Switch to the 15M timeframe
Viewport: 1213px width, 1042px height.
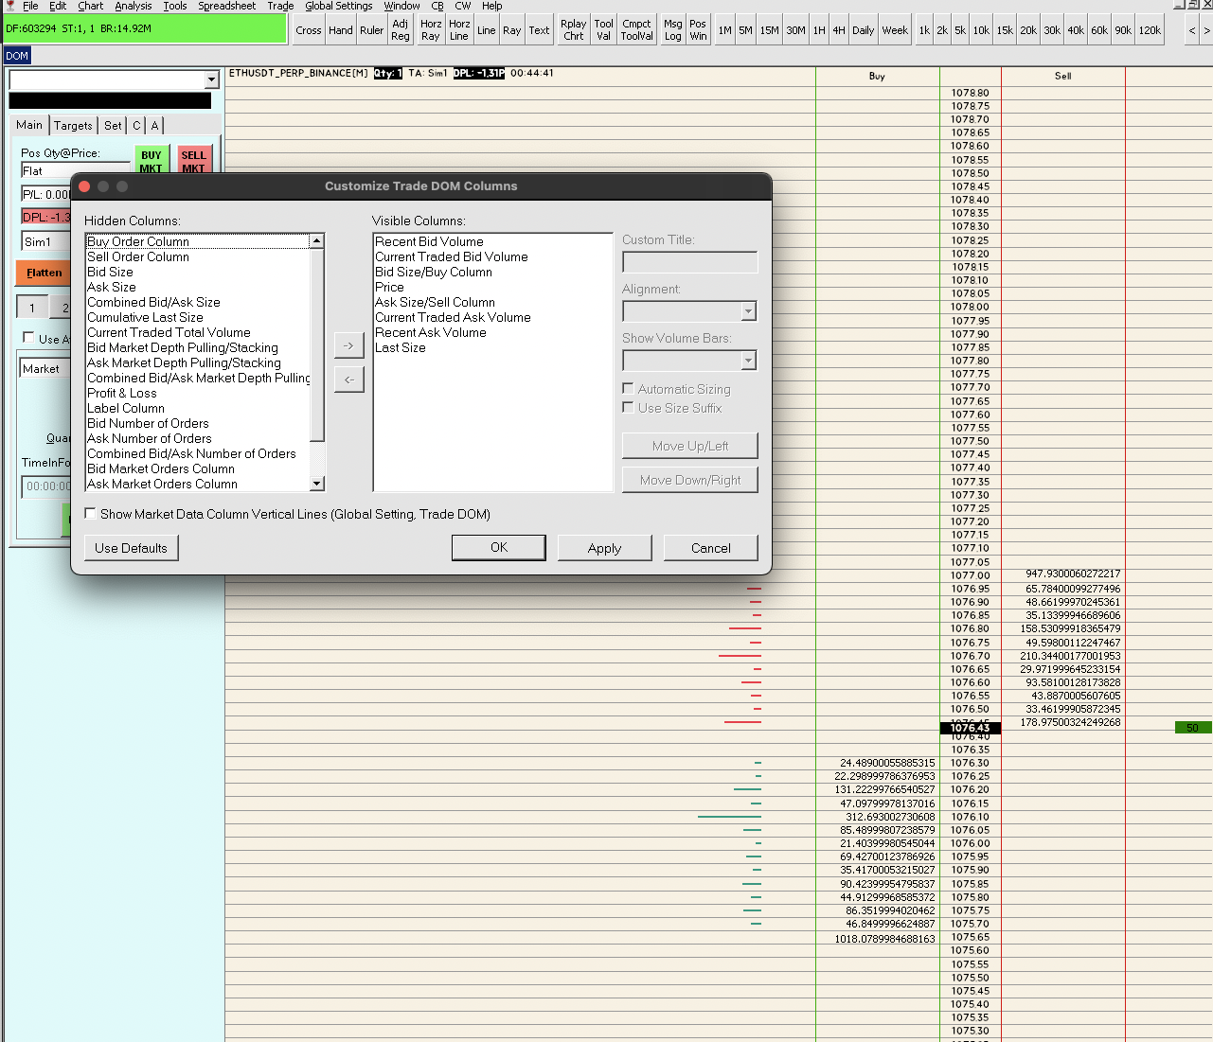coord(770,30)
